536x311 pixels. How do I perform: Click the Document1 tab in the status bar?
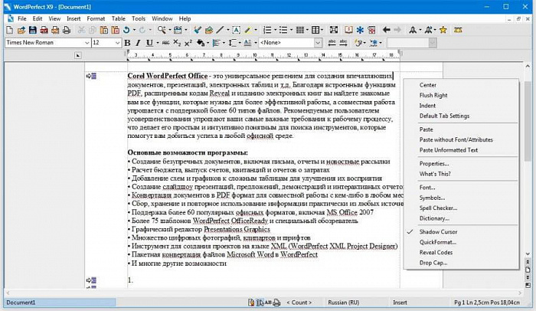point(60,303)
